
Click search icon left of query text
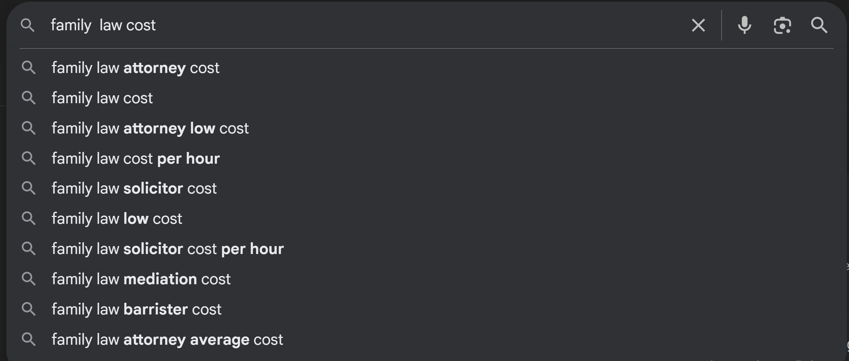pos(27,25)
